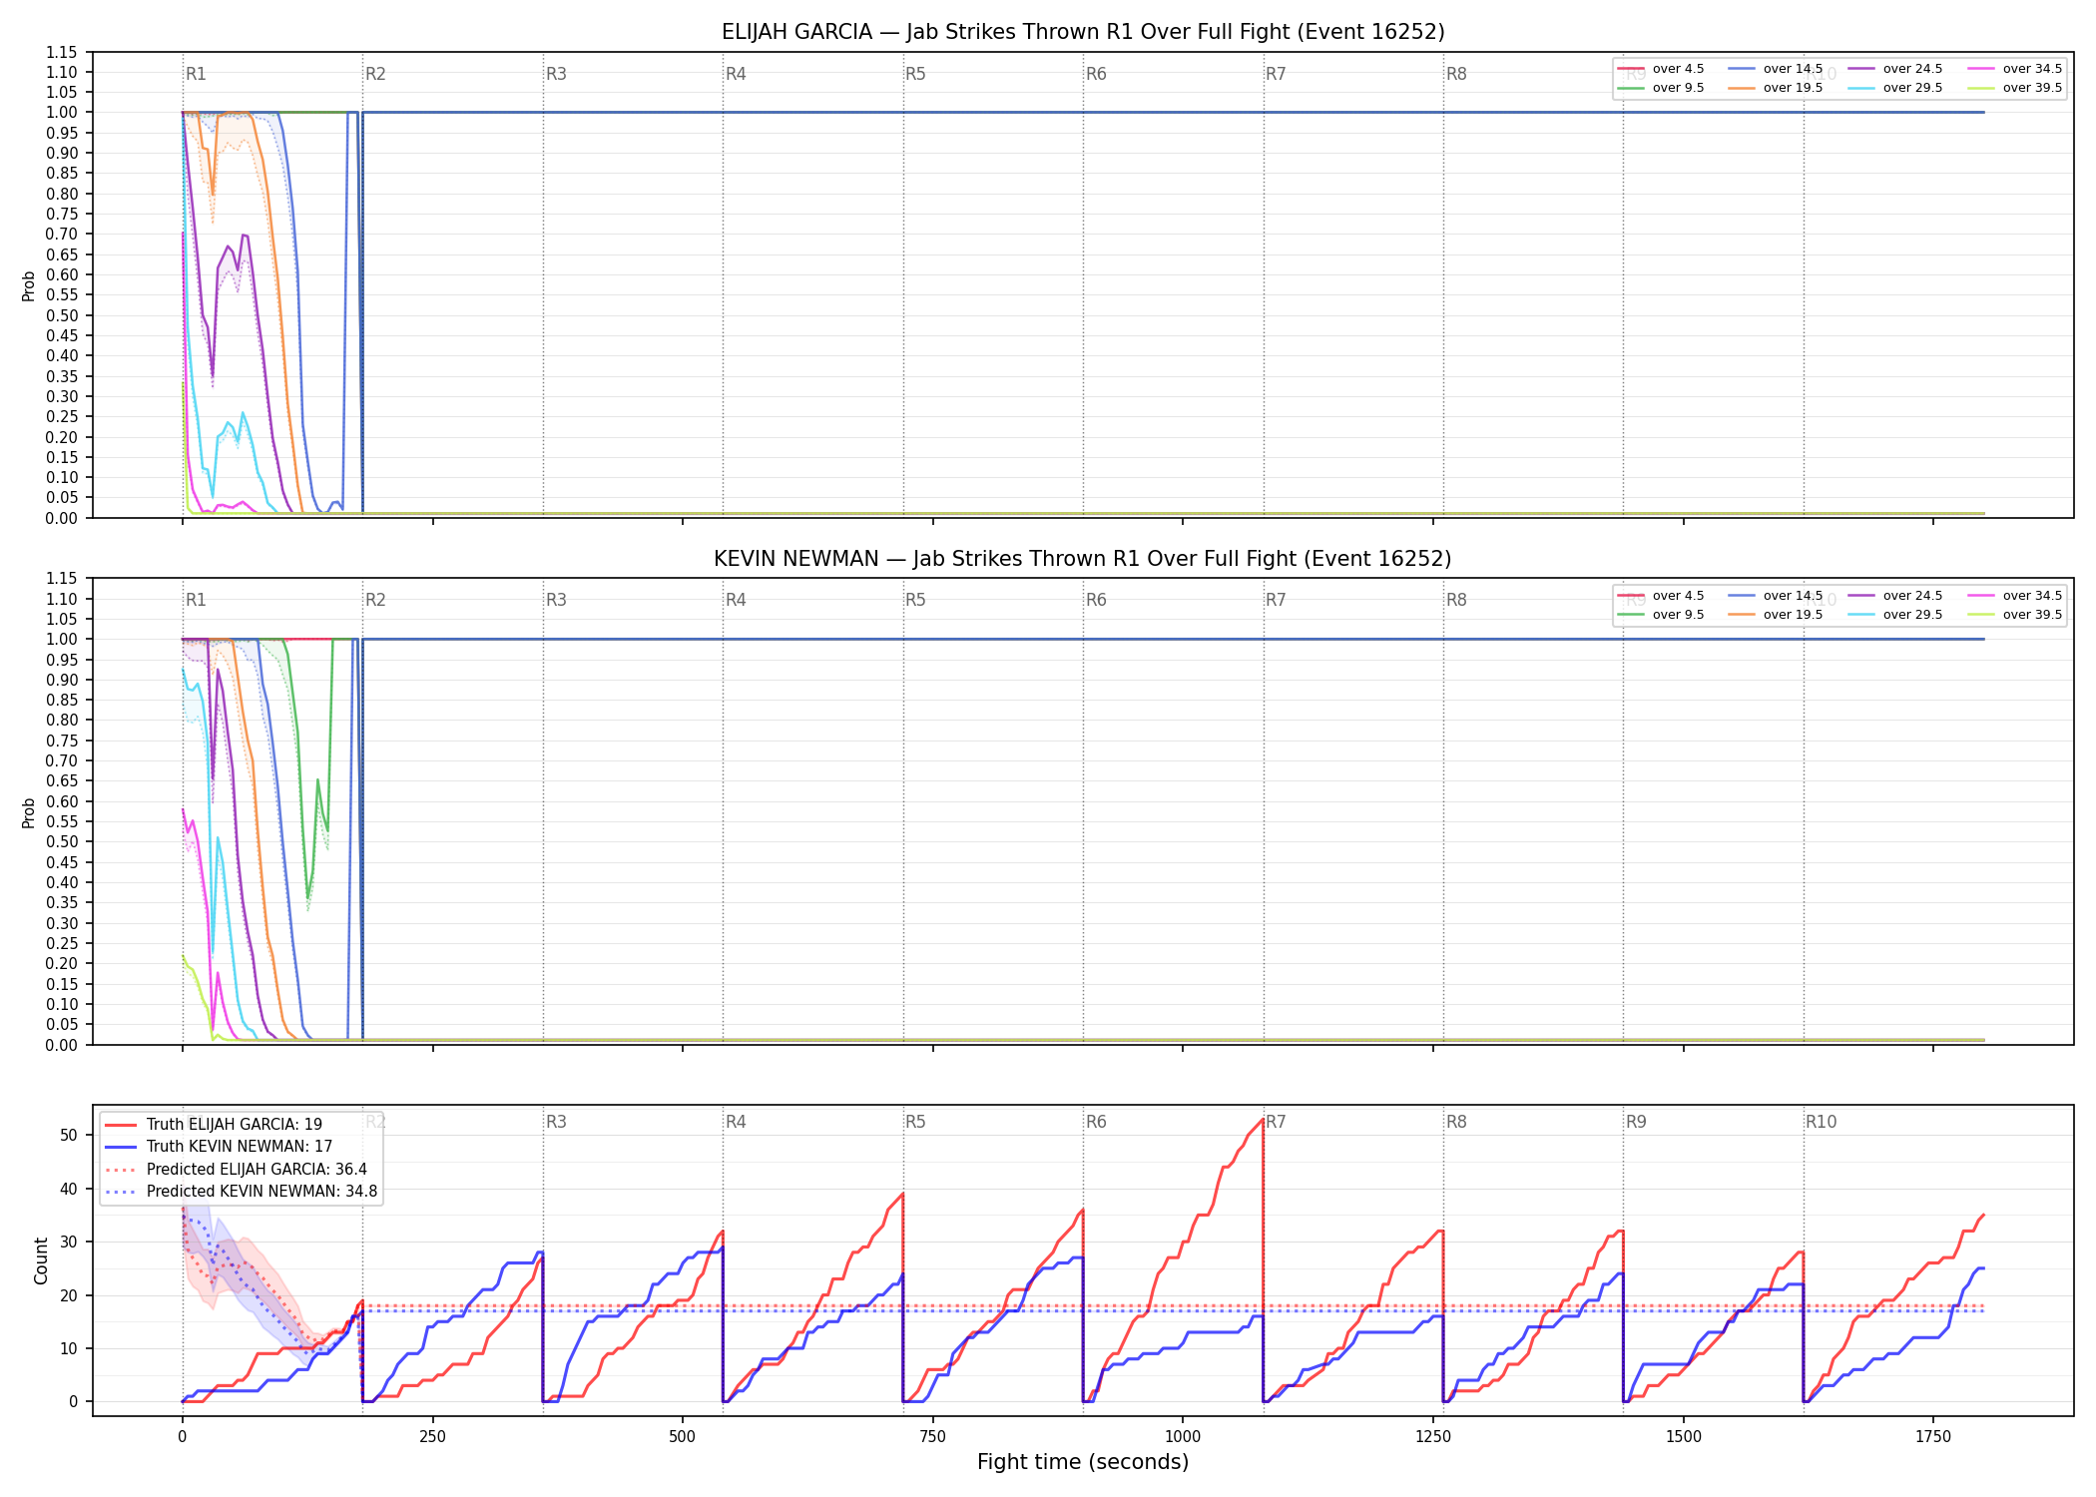
Task: Click the 'Fight time (seconds)' axis label
Action: coord(1083,1462)
